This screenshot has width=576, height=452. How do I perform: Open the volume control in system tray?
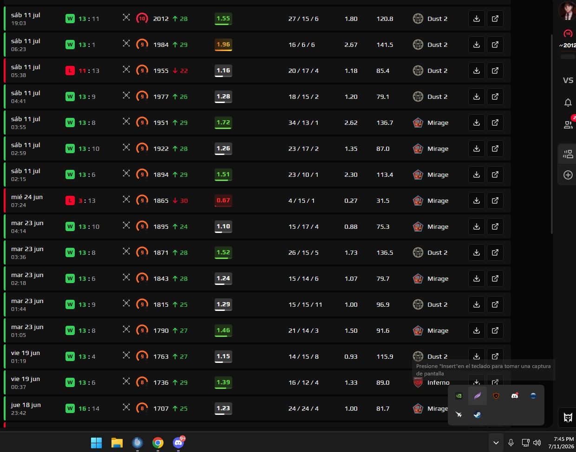(x=537, y=443)
